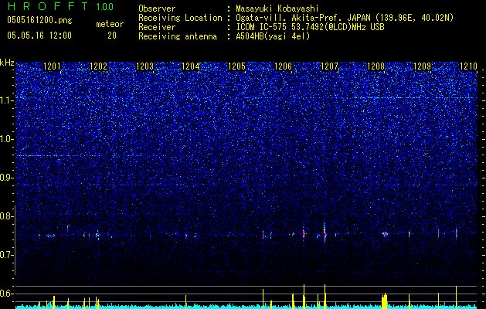Screen dimensions: 486x309
Task: Click the 1.1 frequency axis label
Action: click(6, 100)
